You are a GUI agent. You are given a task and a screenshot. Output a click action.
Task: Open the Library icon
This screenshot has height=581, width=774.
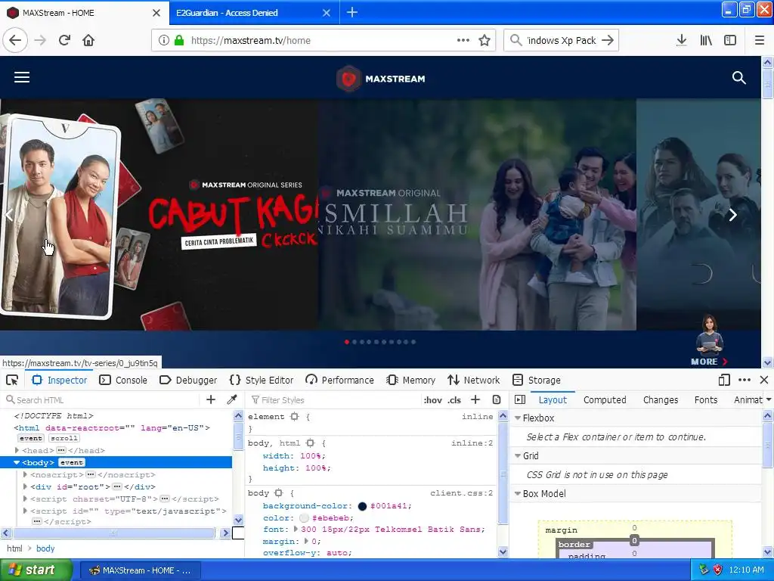(706, 40)
